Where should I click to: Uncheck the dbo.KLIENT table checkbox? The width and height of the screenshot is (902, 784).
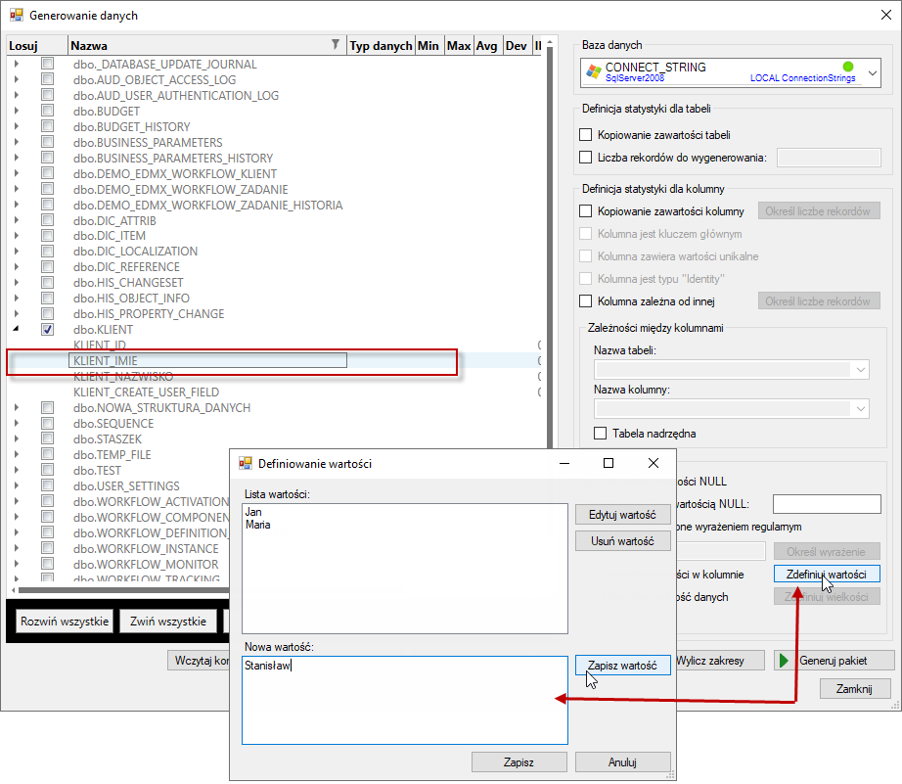pos(48,329)
